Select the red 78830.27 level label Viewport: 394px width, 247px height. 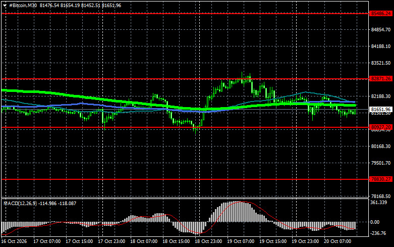pos(381,179)
